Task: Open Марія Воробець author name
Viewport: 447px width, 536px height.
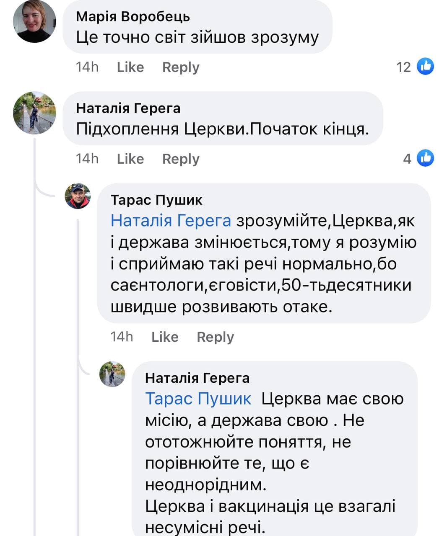Action: coord(133,17)
